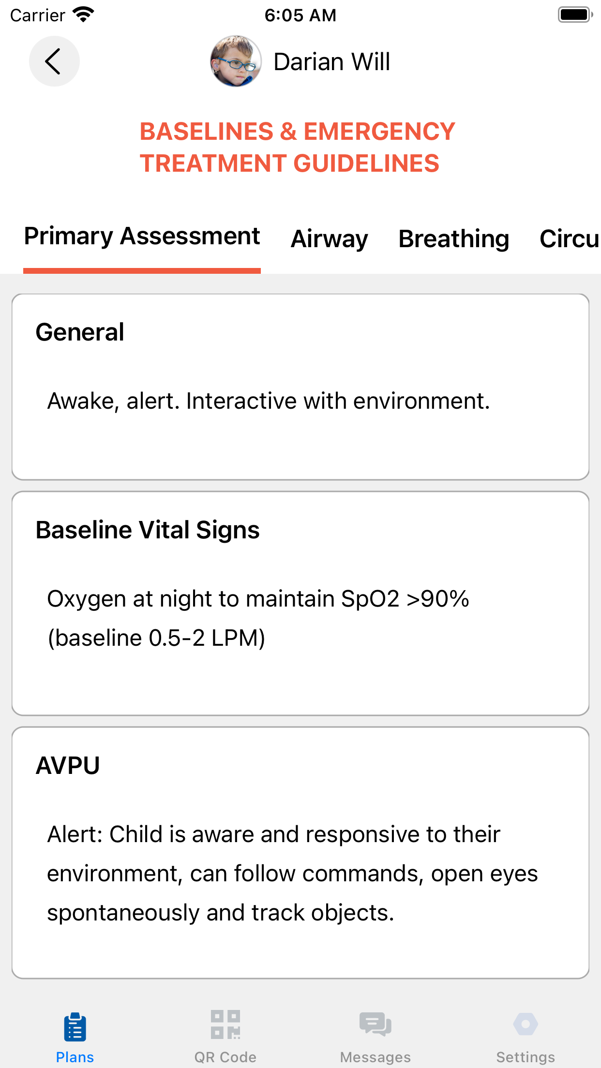Screen dimensions: 601x1068
Task: Select the Primary Assessment tab
Action: tap(142, 237)
